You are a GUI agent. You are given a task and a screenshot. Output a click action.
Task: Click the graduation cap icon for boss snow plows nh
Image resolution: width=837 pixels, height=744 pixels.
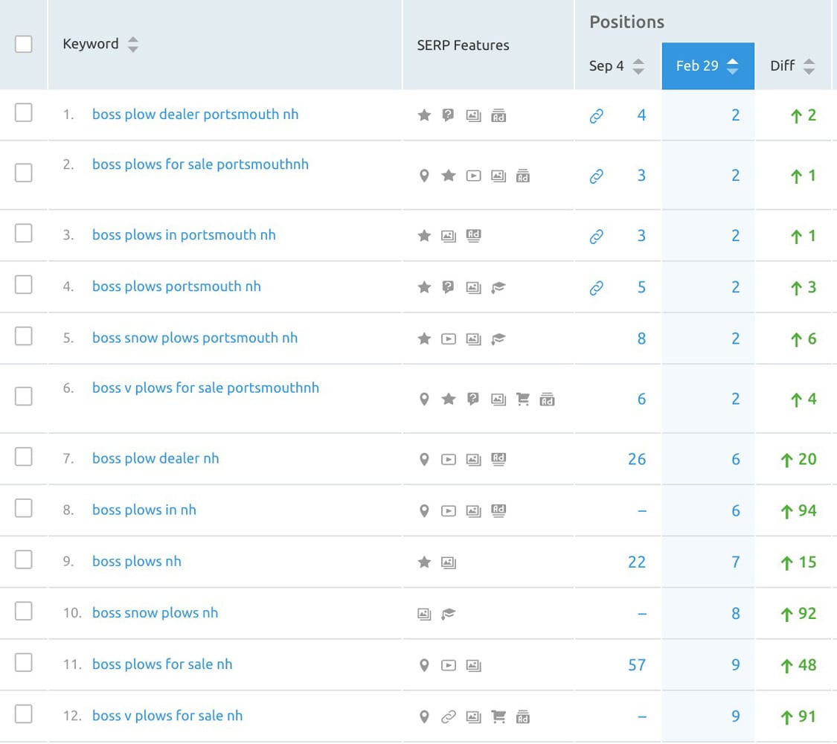point(449,615)
